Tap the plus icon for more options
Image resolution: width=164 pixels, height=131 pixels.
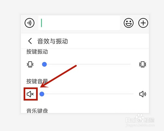click(143, 23)
